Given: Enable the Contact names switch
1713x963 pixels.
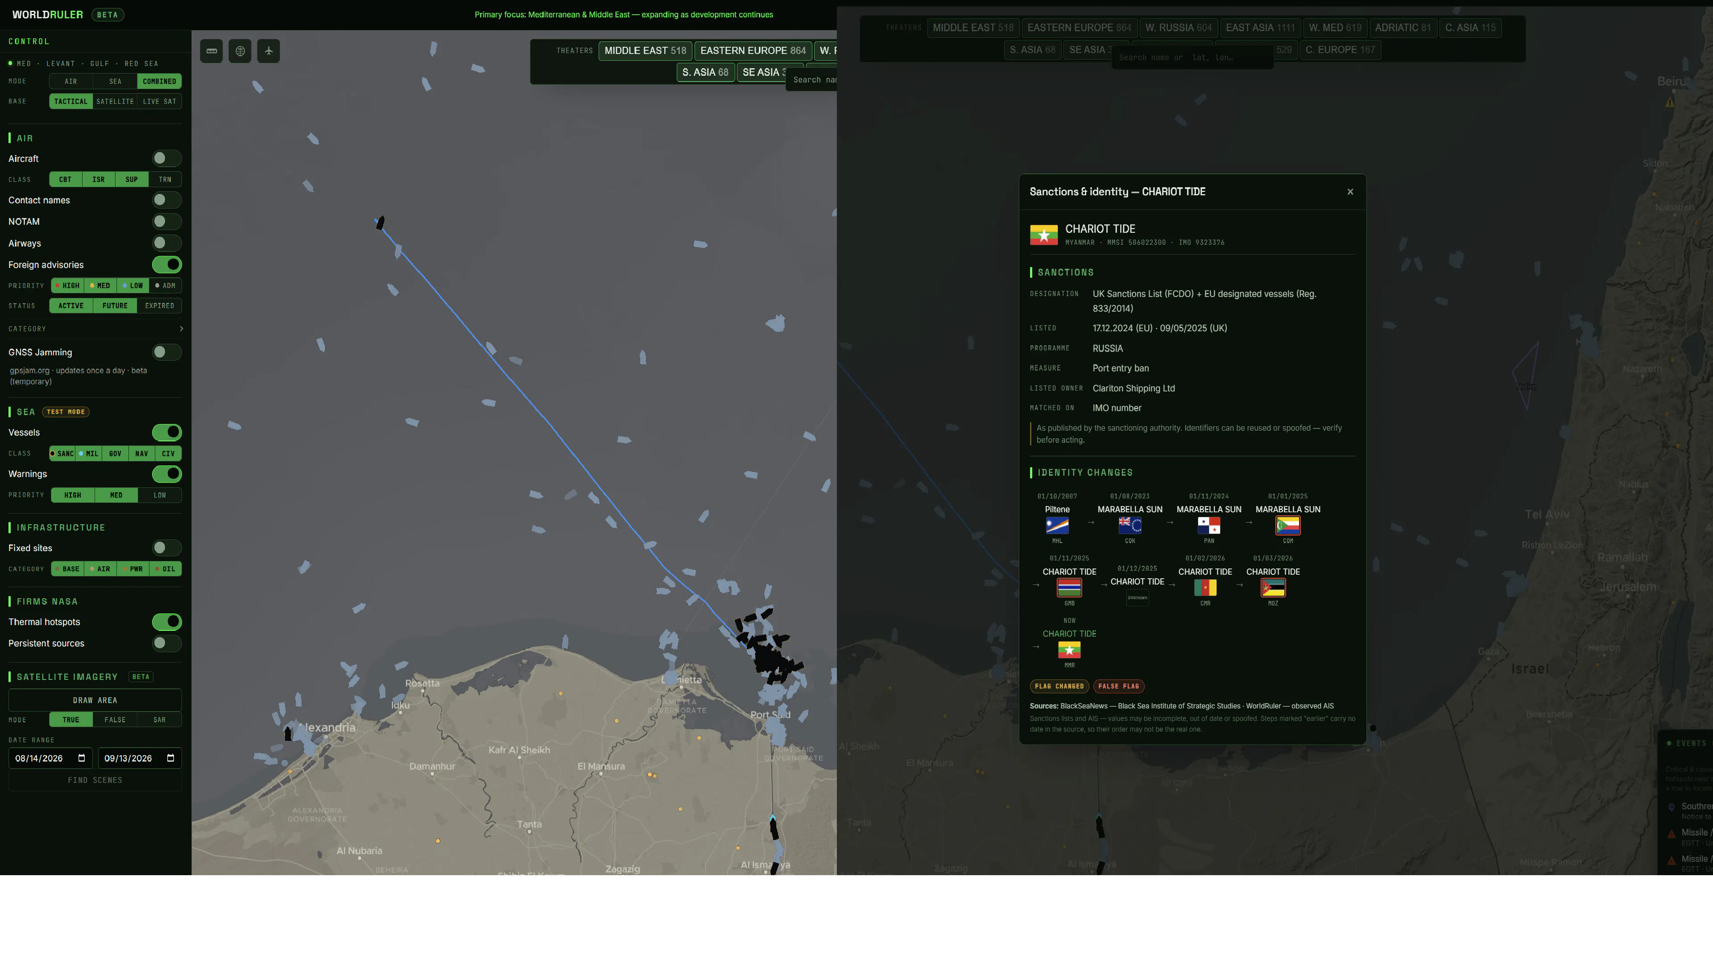Looking at the screenshot, I should click(166, 200).
